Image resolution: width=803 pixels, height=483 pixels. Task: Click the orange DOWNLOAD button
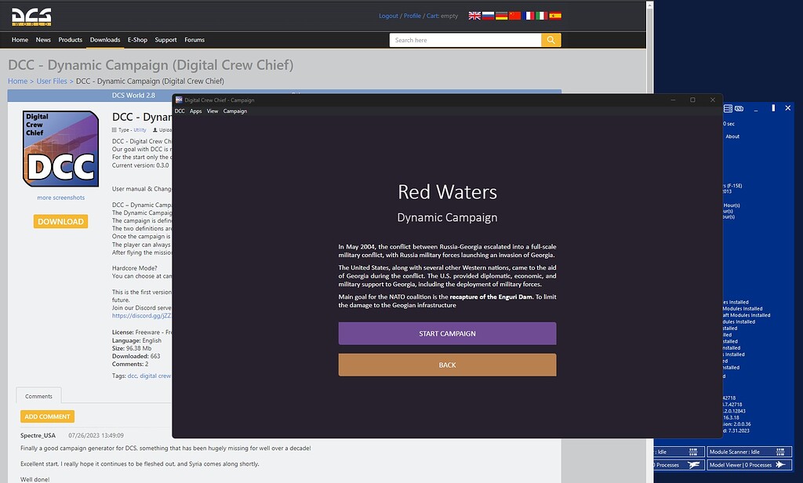click(60, 221)
